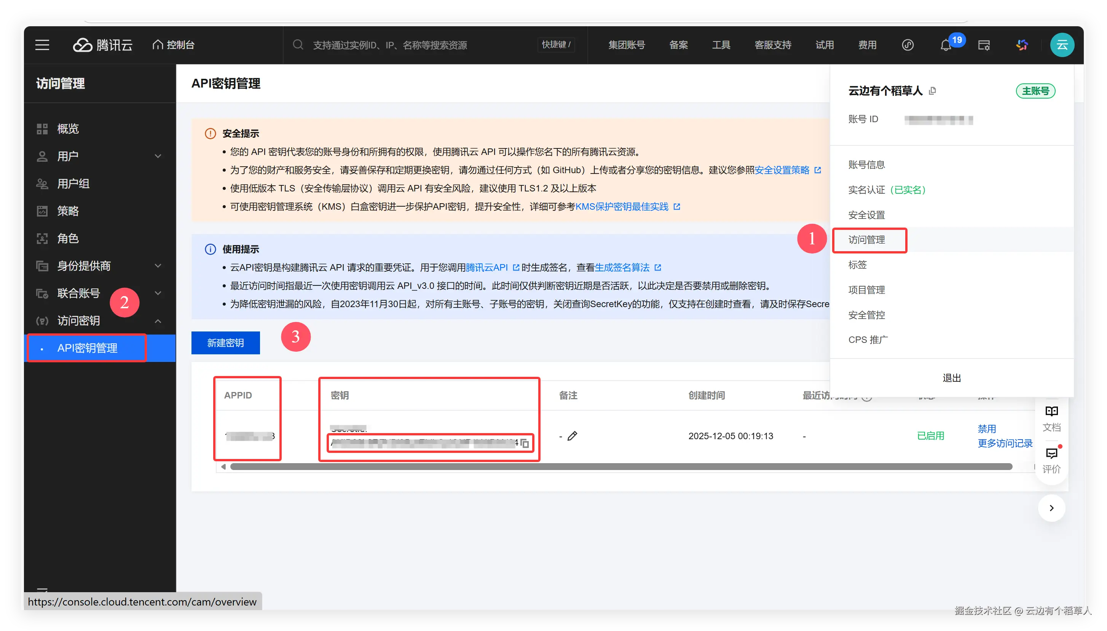Click the 禁用 link for key
Image resolution: width=1107 pixels, height=631 pixels.
987,429
